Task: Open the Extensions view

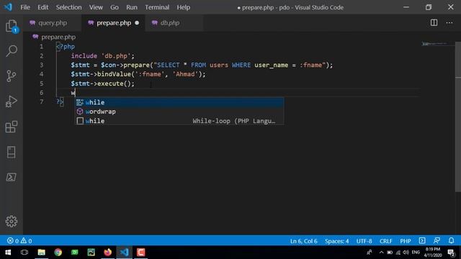Action: (x=12, y=127)
